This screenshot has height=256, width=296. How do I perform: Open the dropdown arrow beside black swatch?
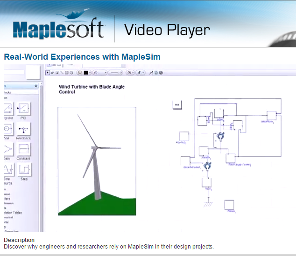coord(90,73)
